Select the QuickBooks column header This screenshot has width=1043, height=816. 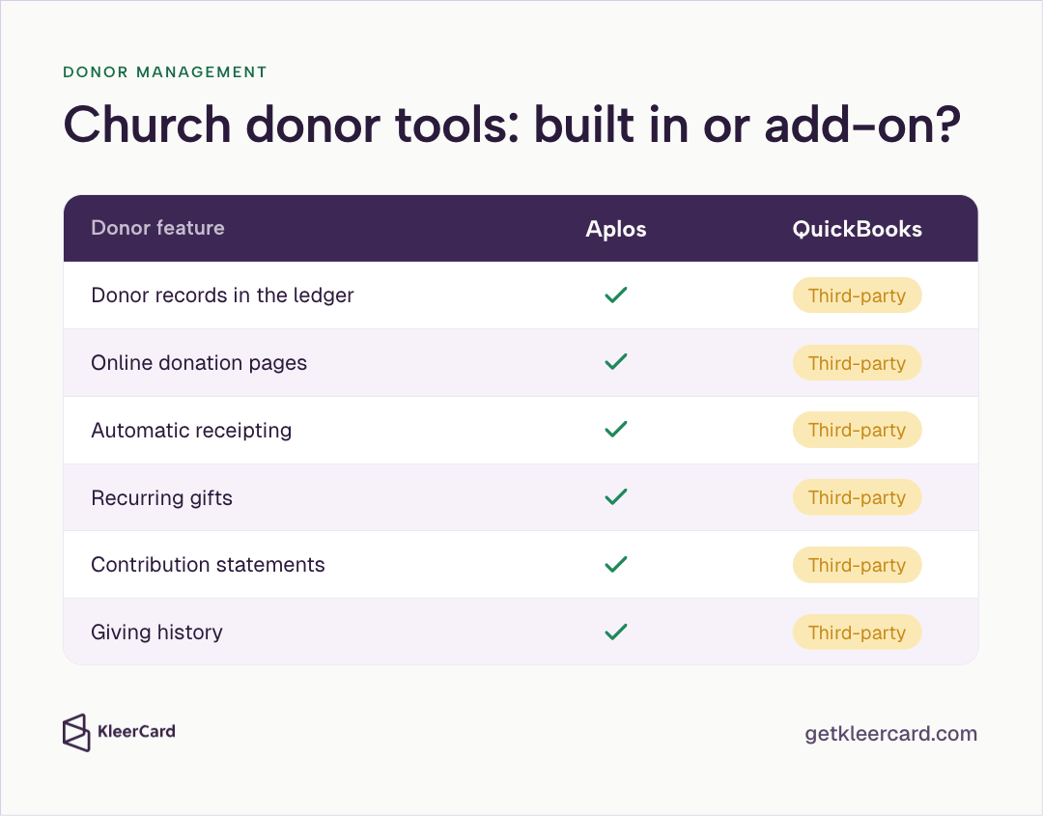(857, 229)
